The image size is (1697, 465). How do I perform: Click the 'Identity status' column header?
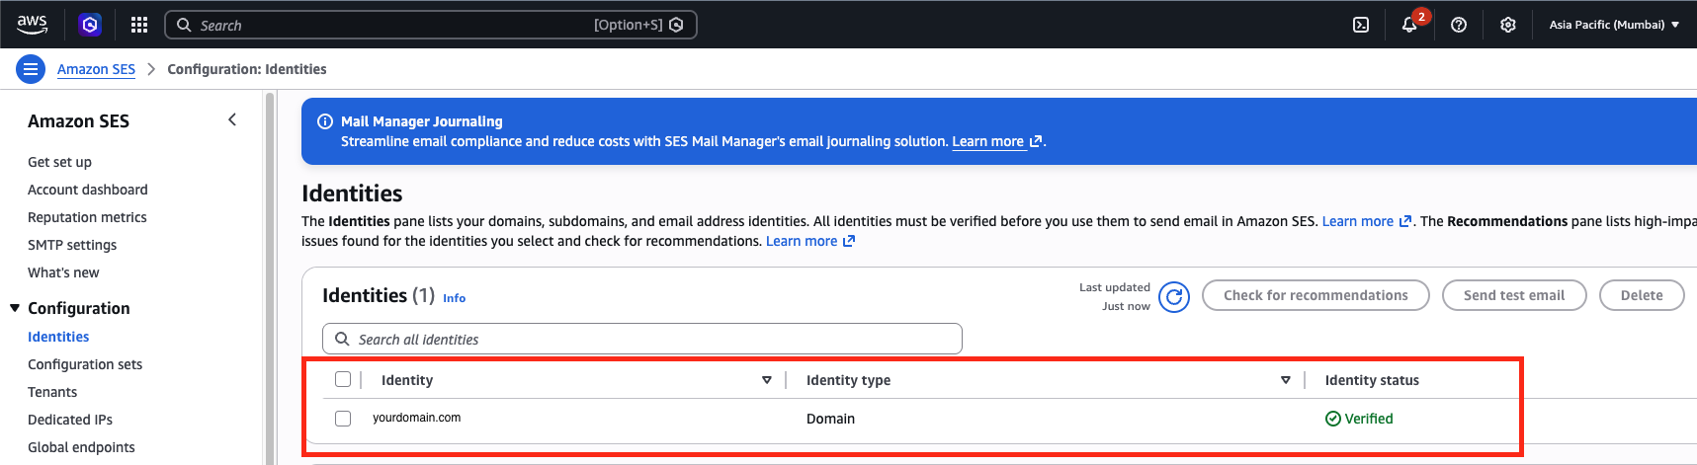click(1372, 380)
